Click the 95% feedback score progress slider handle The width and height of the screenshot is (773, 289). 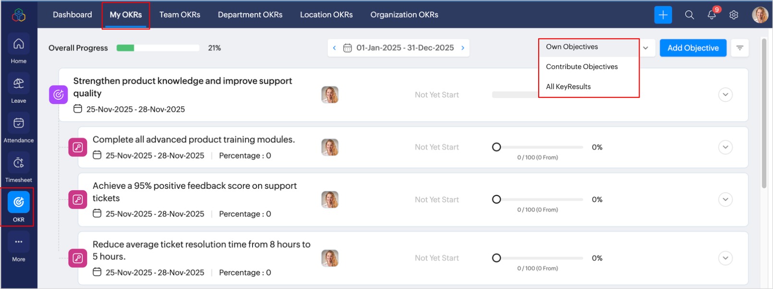point(496,199)
